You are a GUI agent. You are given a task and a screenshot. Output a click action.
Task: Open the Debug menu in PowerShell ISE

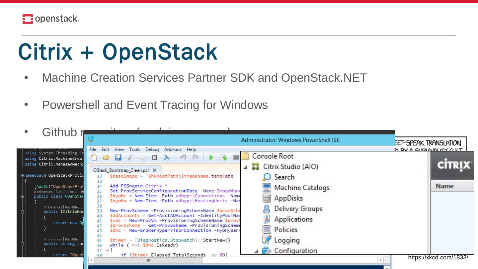152,149
